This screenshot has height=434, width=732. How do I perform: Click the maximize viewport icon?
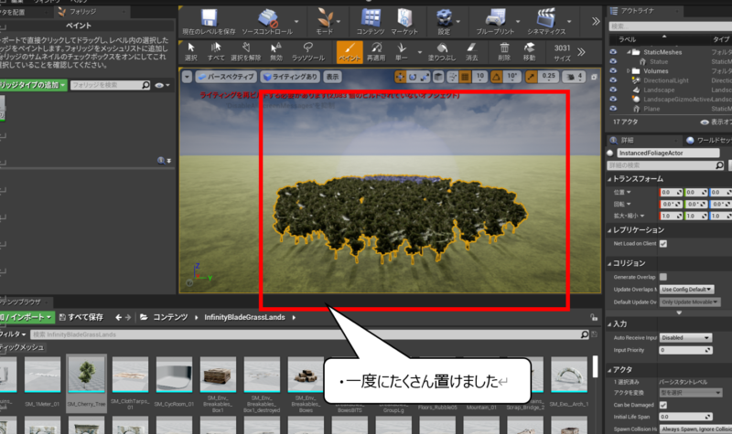click(594, 77)
